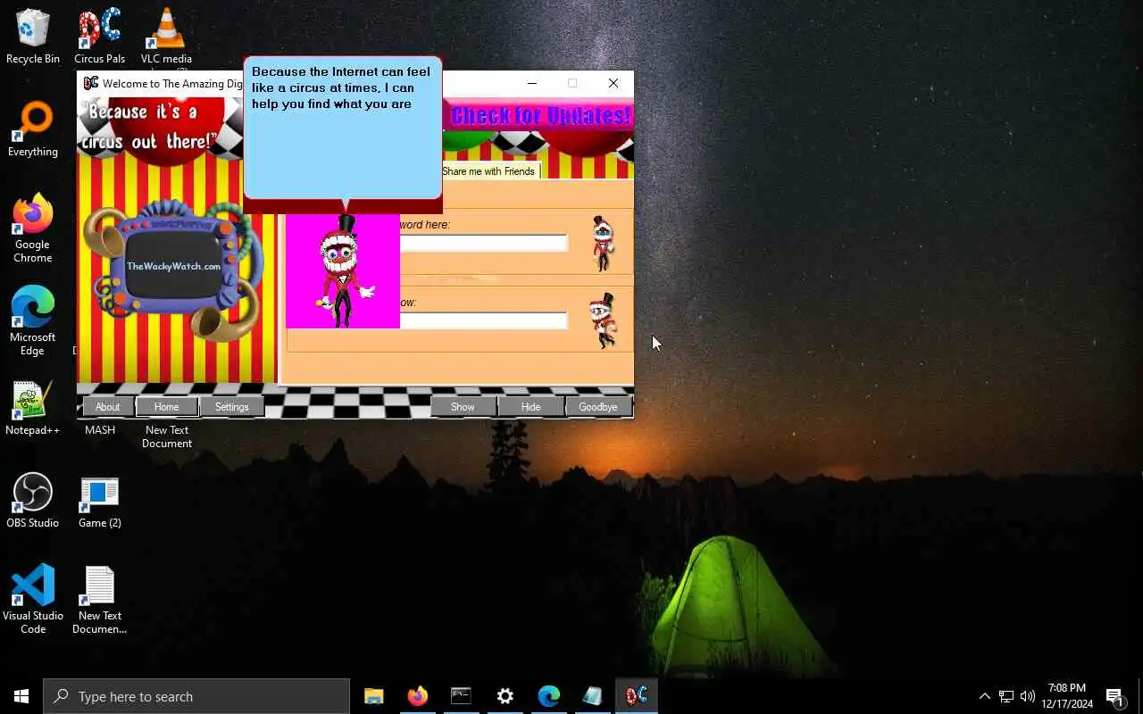The width and height of the screenshot is (1143, 714).
Task: Click the Home button
Action: coord(166,407)
